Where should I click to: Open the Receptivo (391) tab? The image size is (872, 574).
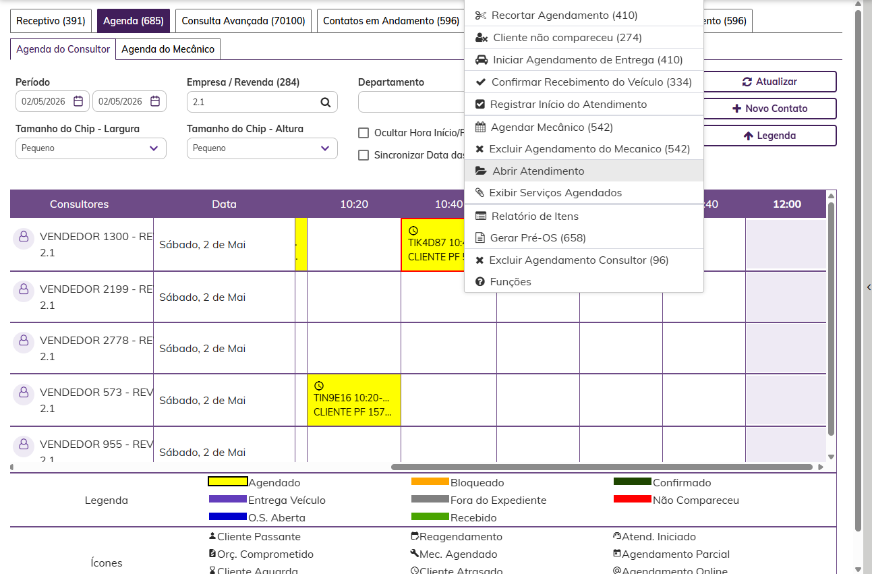(51, 21)
